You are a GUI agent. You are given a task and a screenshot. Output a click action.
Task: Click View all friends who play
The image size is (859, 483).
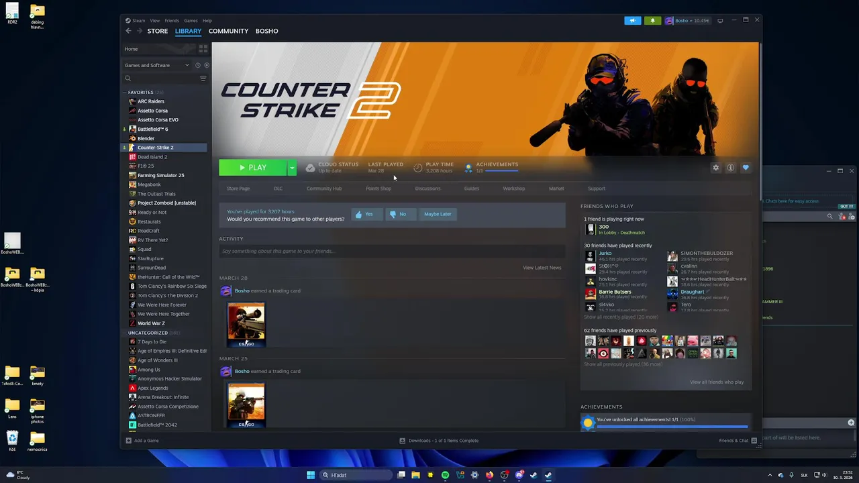[x=717, y=382]
